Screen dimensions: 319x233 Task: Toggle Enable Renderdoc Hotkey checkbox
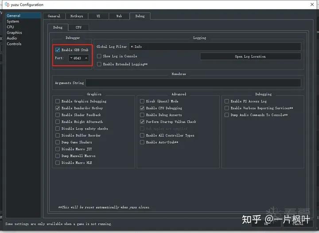coord(58,108)
